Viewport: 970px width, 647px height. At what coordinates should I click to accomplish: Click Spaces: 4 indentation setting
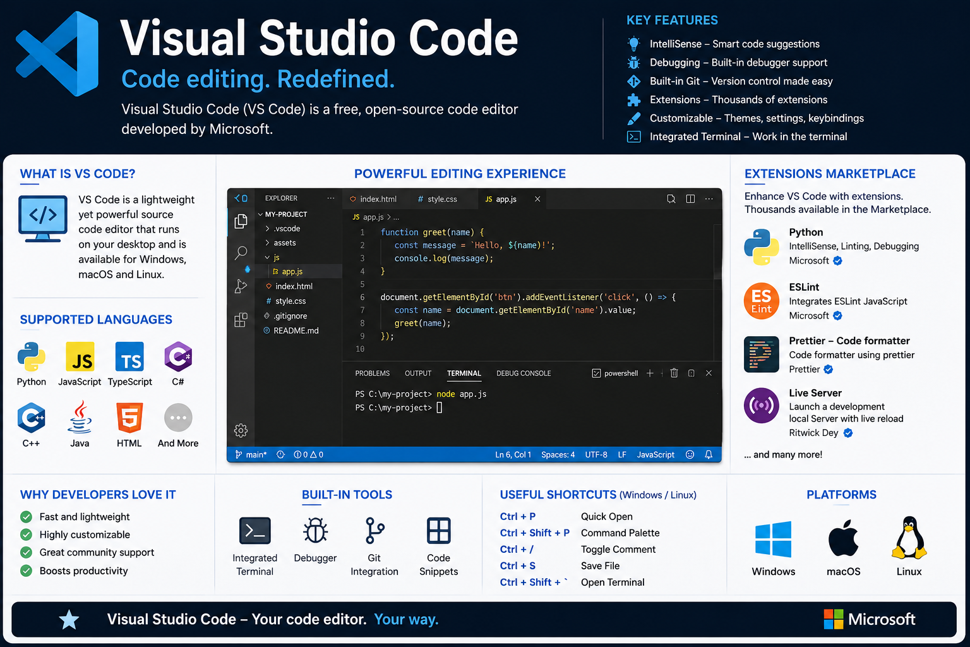pyautogui.click(x=558, y=454)
